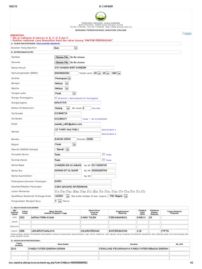Viewport: 202px width, 269px height.
Task: Click Bil. Anak input field
Action: [87, 108]
